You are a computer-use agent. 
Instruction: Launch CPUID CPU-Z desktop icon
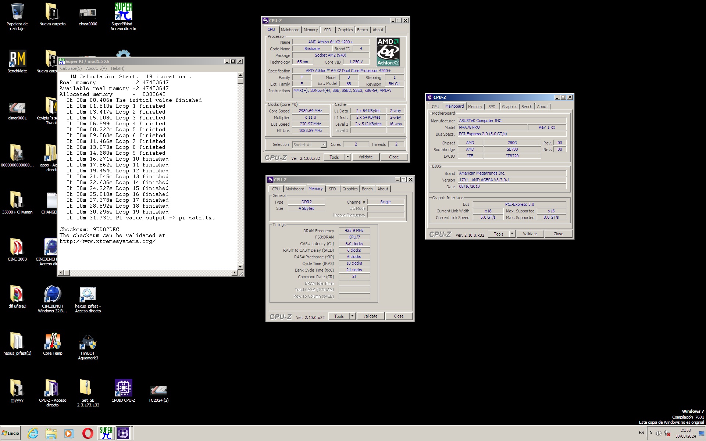click(123, 391)
